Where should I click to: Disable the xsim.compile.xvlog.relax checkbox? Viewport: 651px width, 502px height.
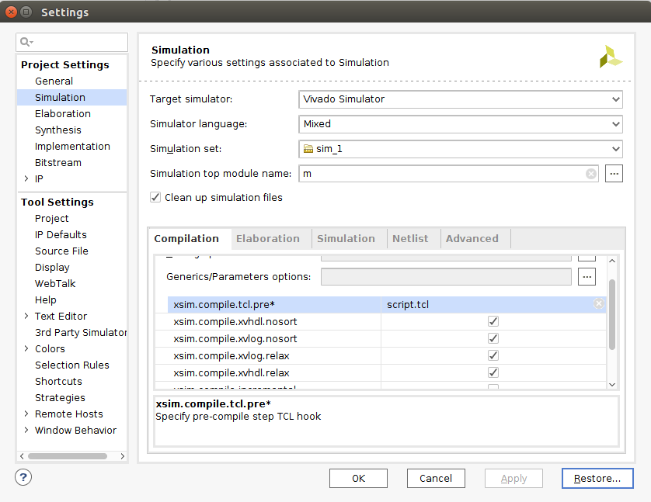[493, 355]
